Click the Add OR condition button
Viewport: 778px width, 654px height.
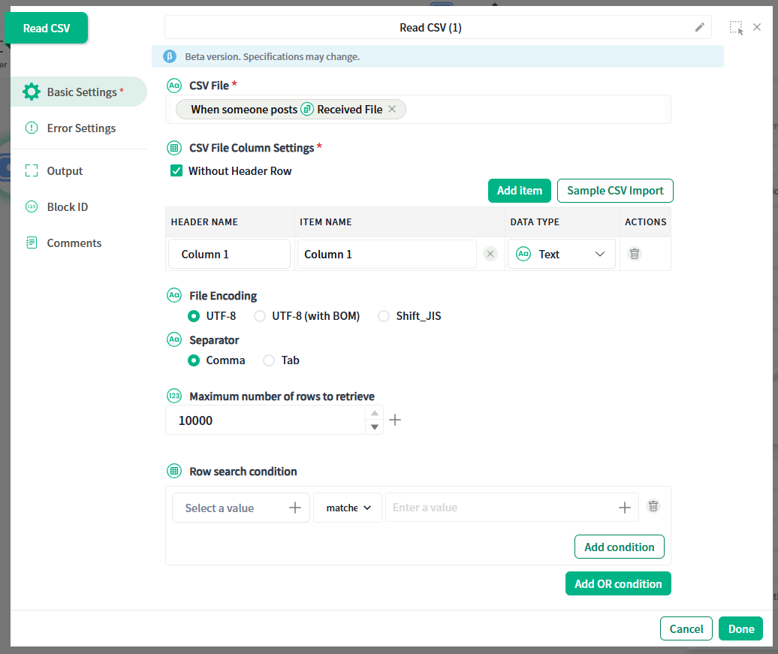point(618,584)
